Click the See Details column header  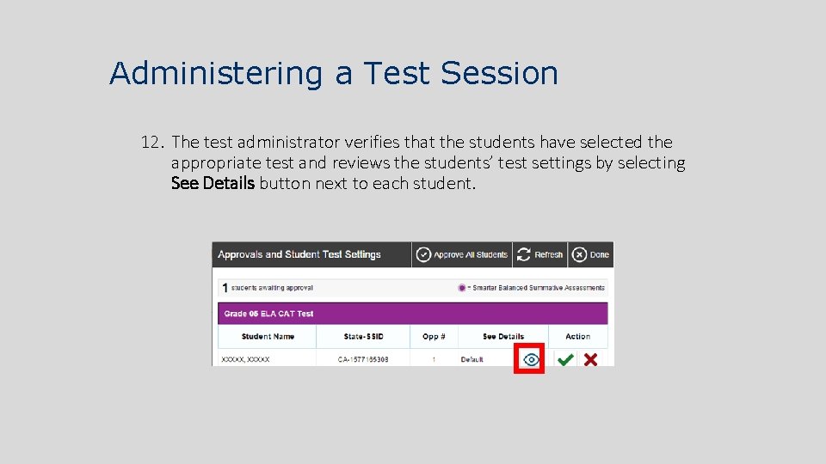click(x=502, y=337)
